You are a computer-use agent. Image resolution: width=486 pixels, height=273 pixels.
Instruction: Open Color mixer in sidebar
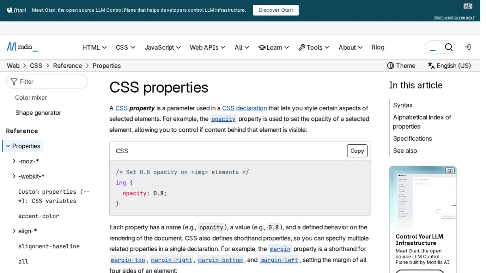[x=31, y=97]
